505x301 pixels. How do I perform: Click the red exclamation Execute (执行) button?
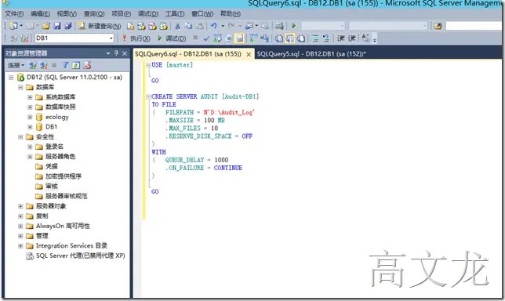click(x=136, y=38)
